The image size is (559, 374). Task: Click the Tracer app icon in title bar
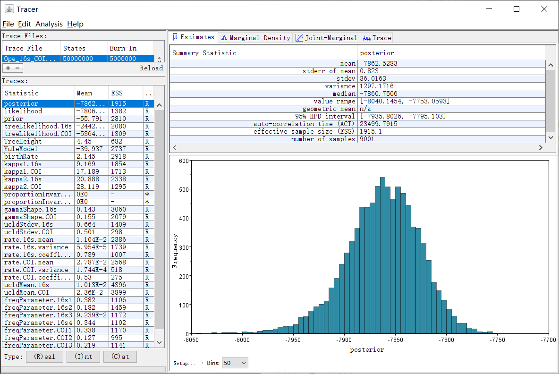tap(9, 9)
